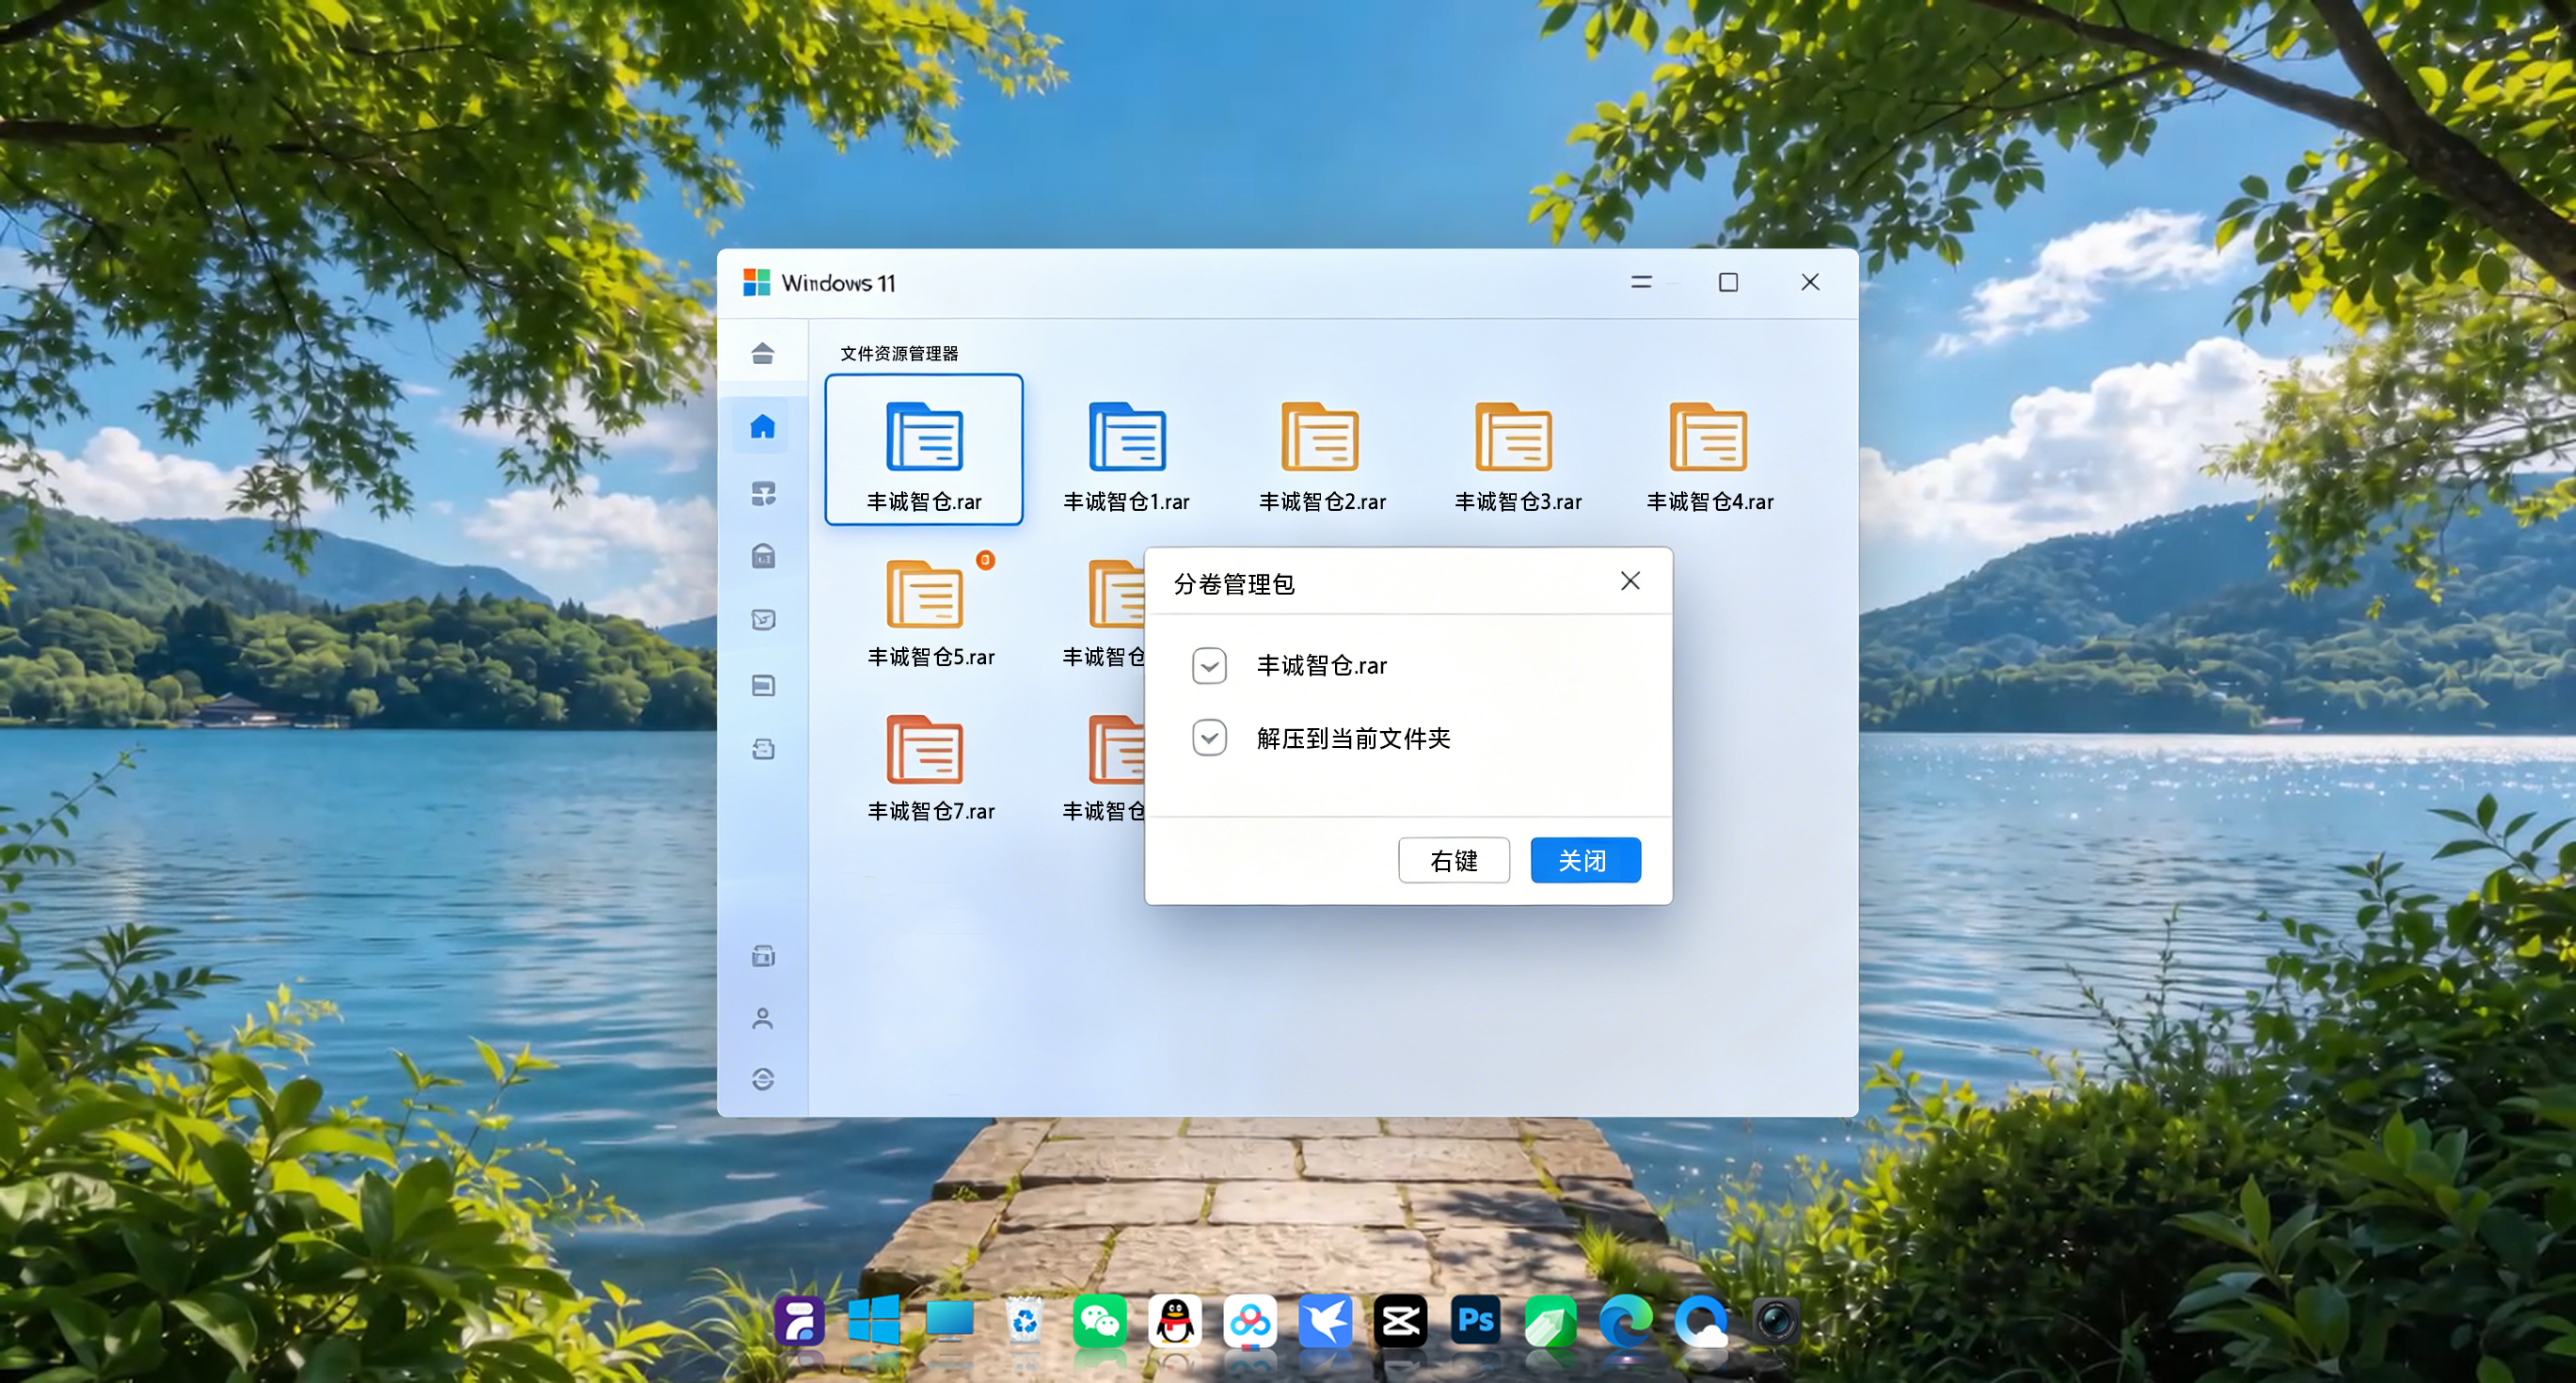Launch Baidu Netdisk from the dock
This screenshot has width=2576, height=1383.
(x=1250, y=1321)
